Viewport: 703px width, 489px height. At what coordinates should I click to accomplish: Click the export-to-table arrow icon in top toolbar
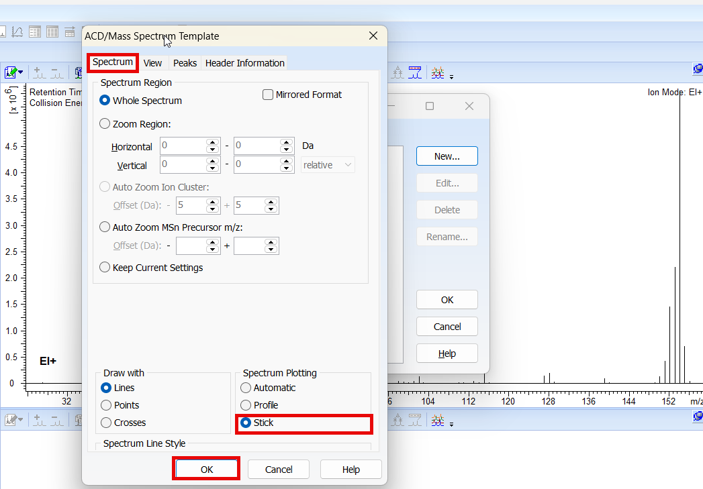[x=70, y=32]
